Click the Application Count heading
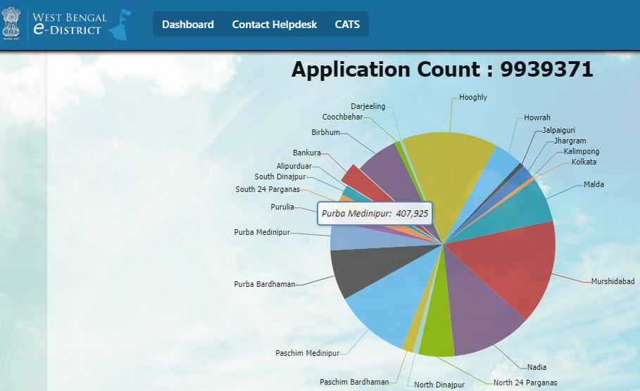The width and height of the screenshot is (640, 391). [442, 70]
